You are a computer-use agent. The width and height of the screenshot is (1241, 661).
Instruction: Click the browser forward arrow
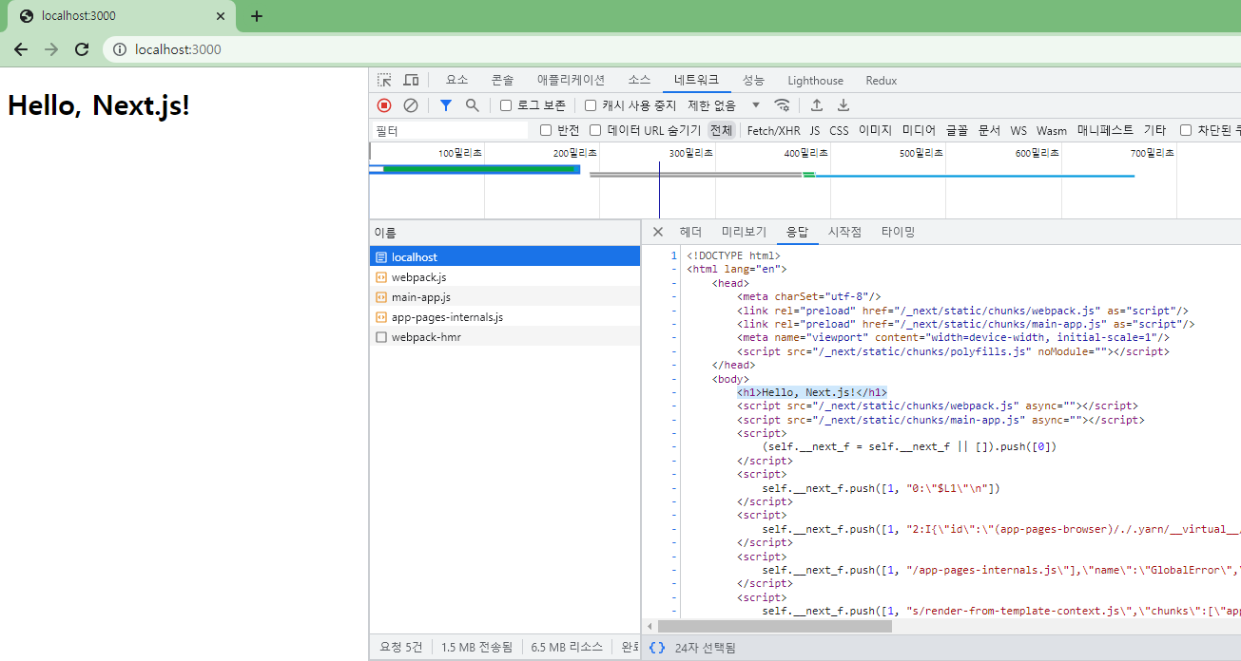point(51,49)
